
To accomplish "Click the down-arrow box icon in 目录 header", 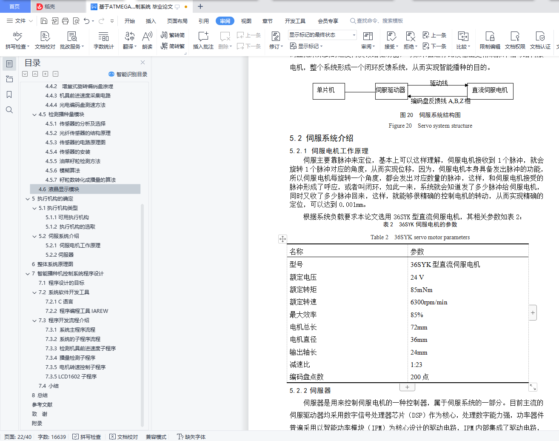I will tap(25, 74).
